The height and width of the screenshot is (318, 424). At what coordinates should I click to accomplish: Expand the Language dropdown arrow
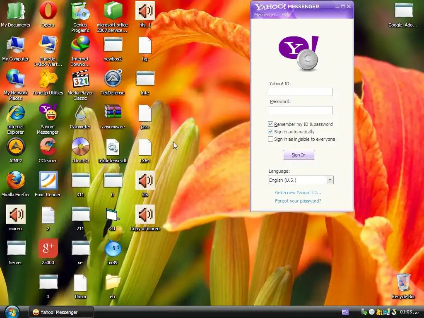pyautogui.click(x=330, y=180)
